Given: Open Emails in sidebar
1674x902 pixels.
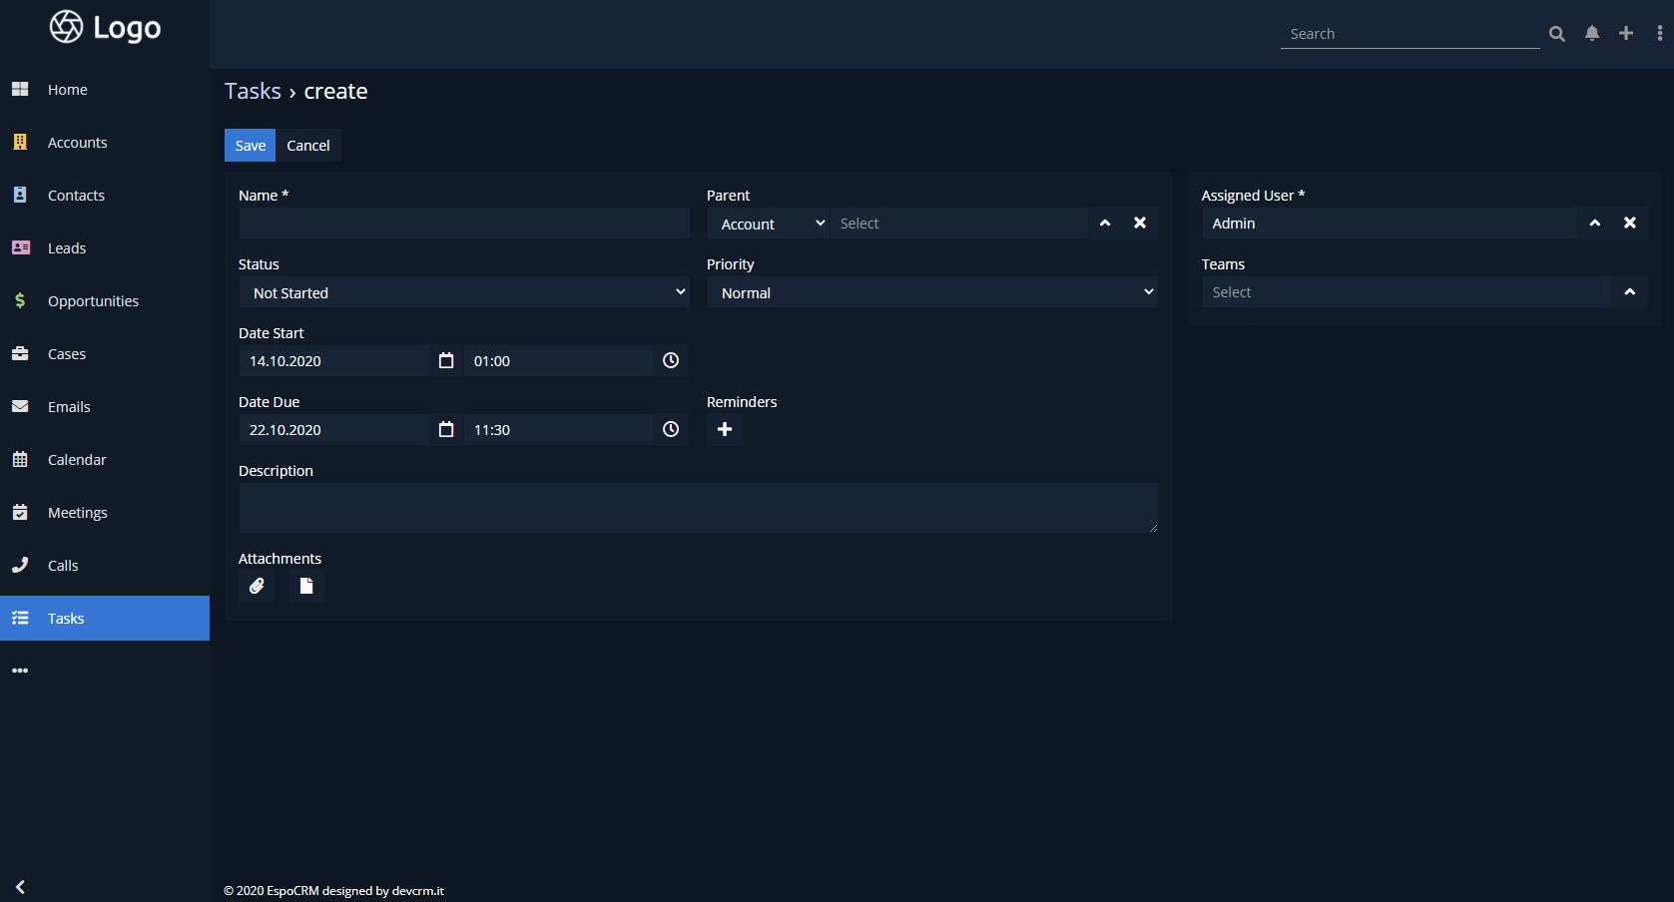Looking at the screenshot, I should click(x=105, y=407).
